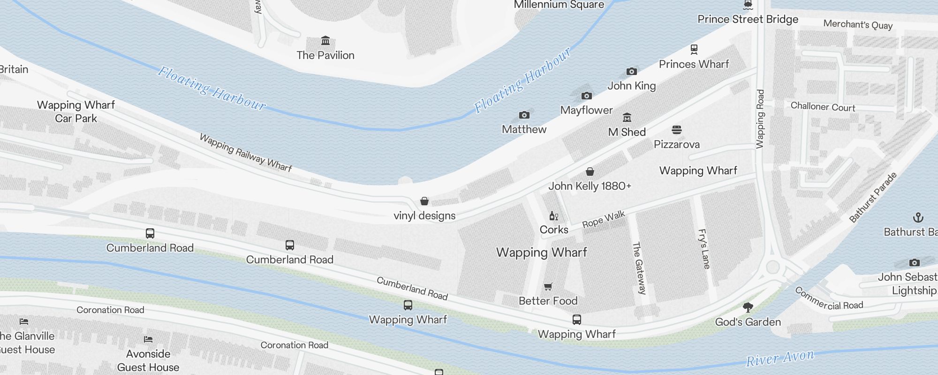Click the John Sebastian Lightship camera icon

click(x=915, y=262)
